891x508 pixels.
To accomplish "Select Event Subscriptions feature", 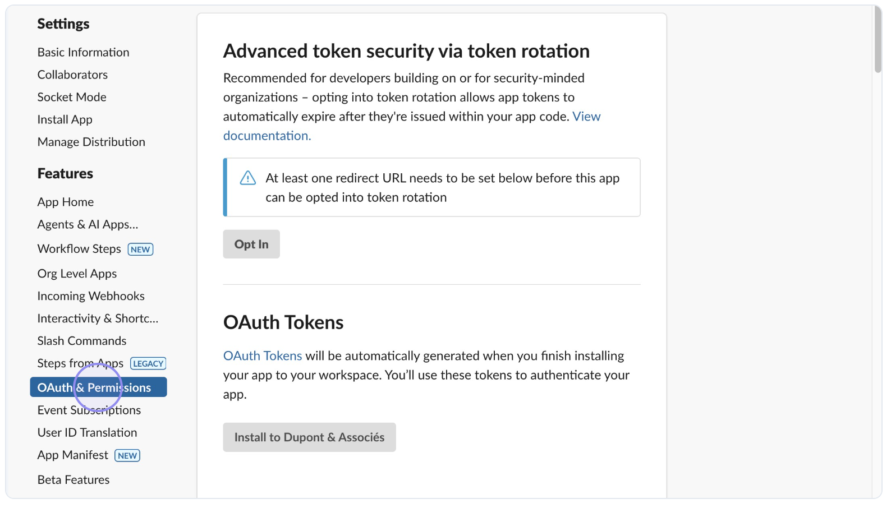I will point(89,410).
